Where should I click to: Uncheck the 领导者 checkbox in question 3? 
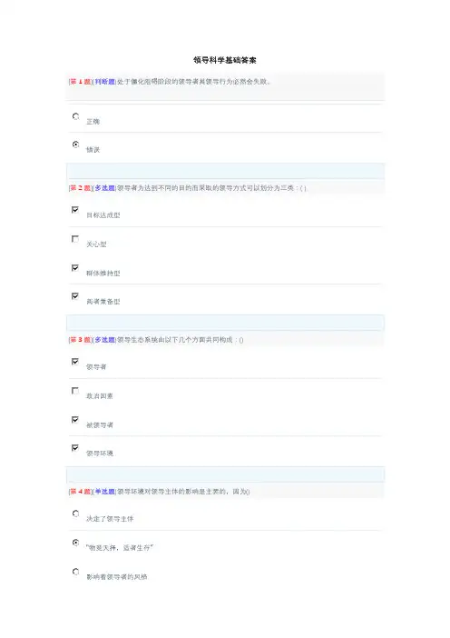coord(75,362)
